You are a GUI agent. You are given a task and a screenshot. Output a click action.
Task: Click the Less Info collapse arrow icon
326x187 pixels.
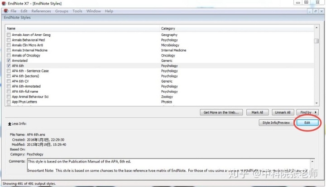10,124
